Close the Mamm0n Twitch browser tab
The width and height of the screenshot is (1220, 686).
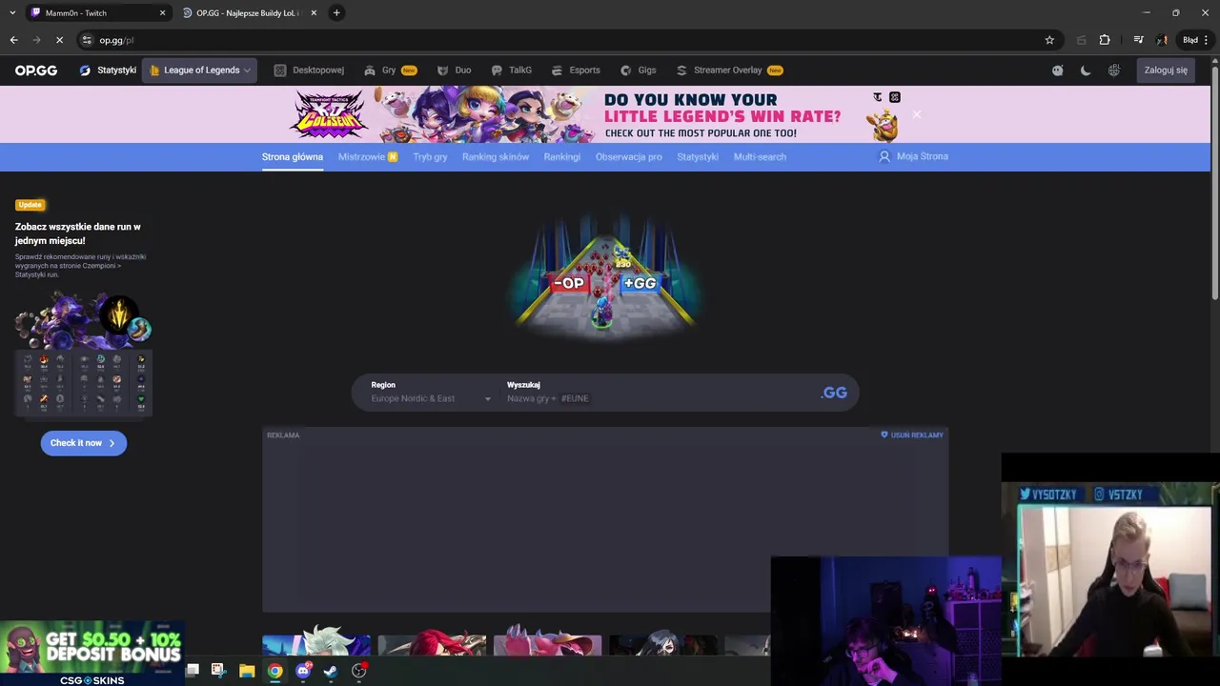tap(162, 13)
